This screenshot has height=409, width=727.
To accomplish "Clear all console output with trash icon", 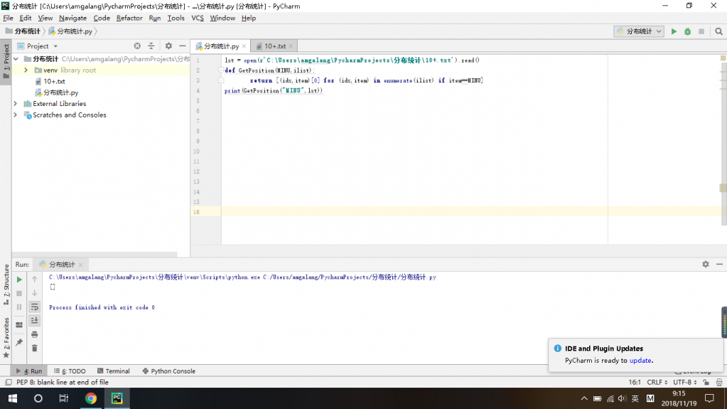I will coord(34,349).
